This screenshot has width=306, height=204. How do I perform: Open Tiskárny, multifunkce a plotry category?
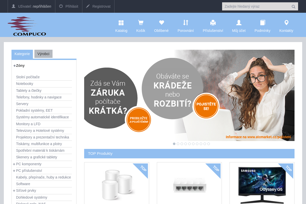coord(39,144)
